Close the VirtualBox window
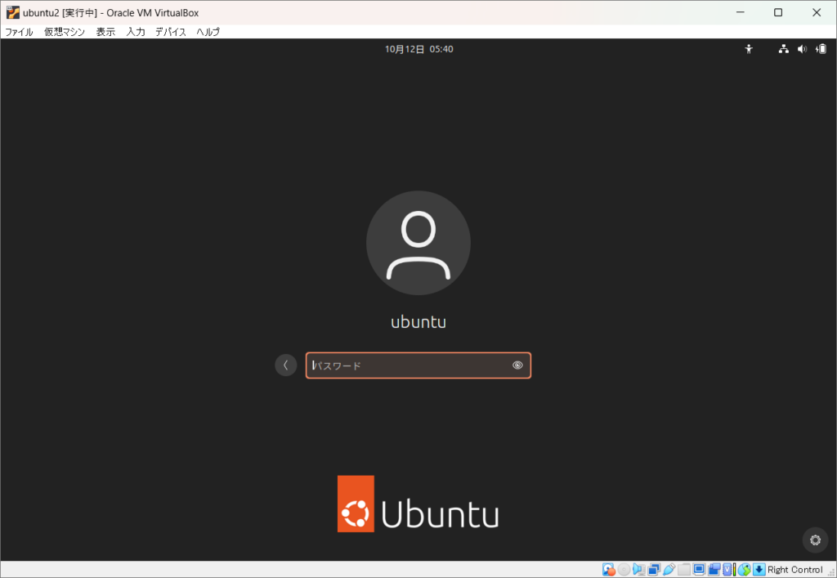The height and width of the screenshot is (578, 837). tap(817, 12)
